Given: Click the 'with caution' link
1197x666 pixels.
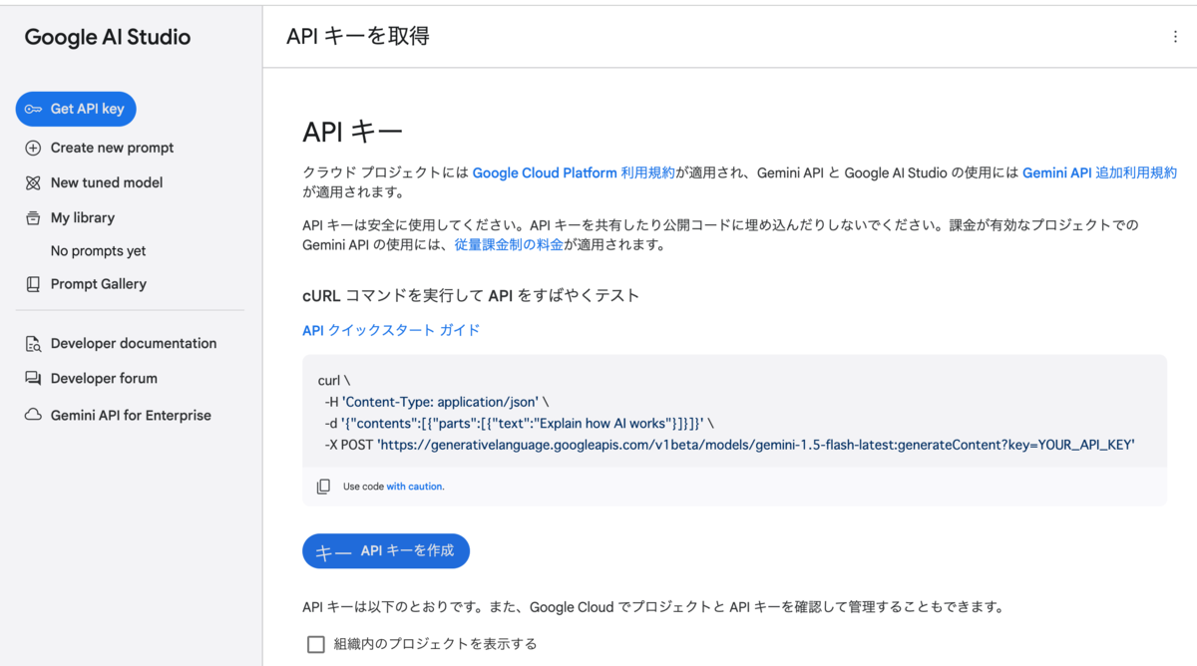Looking at the screenshot, I should [414, 487].
